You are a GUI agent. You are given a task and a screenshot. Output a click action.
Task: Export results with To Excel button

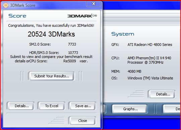coord(52,106)
